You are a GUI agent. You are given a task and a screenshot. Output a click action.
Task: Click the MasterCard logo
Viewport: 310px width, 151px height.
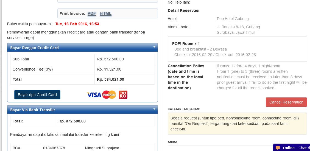click(109, 95)
